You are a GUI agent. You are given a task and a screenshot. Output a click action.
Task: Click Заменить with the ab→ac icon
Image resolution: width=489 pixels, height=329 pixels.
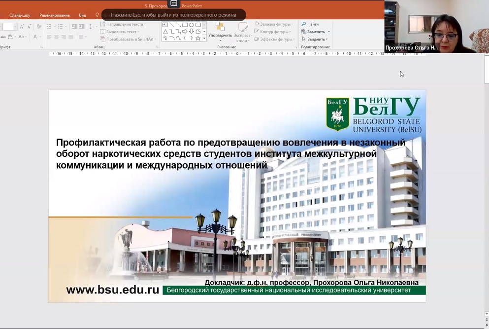(x=313, y=31)
